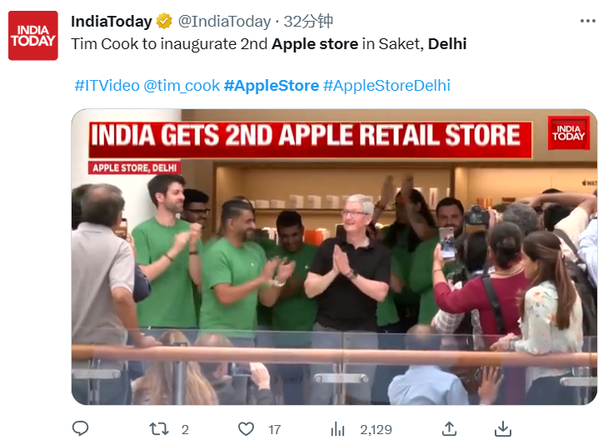Click the like count 17

click(274, 429)
